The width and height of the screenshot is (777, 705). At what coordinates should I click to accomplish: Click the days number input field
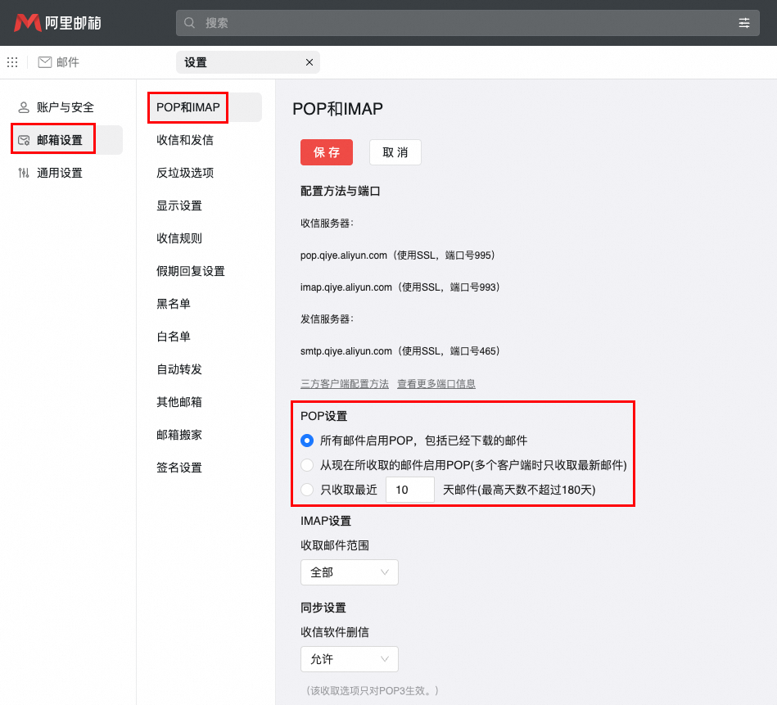tap(409, 489)
